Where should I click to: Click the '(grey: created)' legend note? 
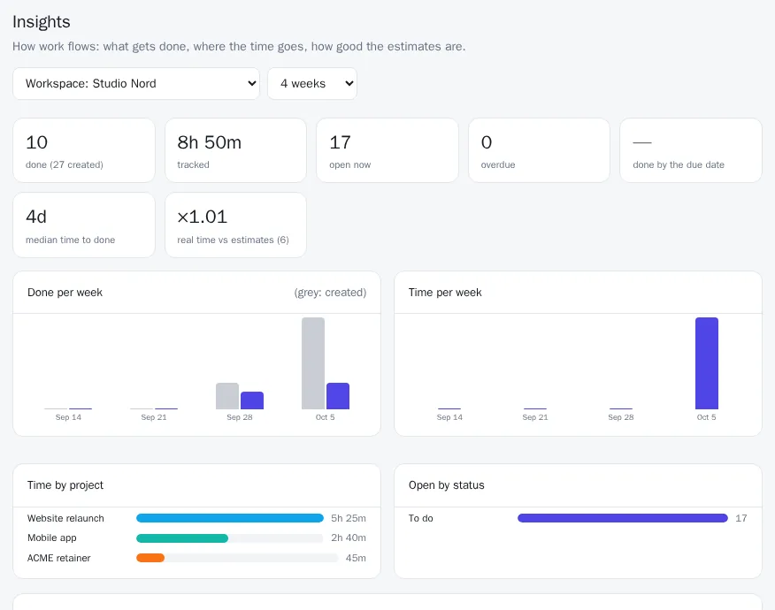click(x=330, y=293)
